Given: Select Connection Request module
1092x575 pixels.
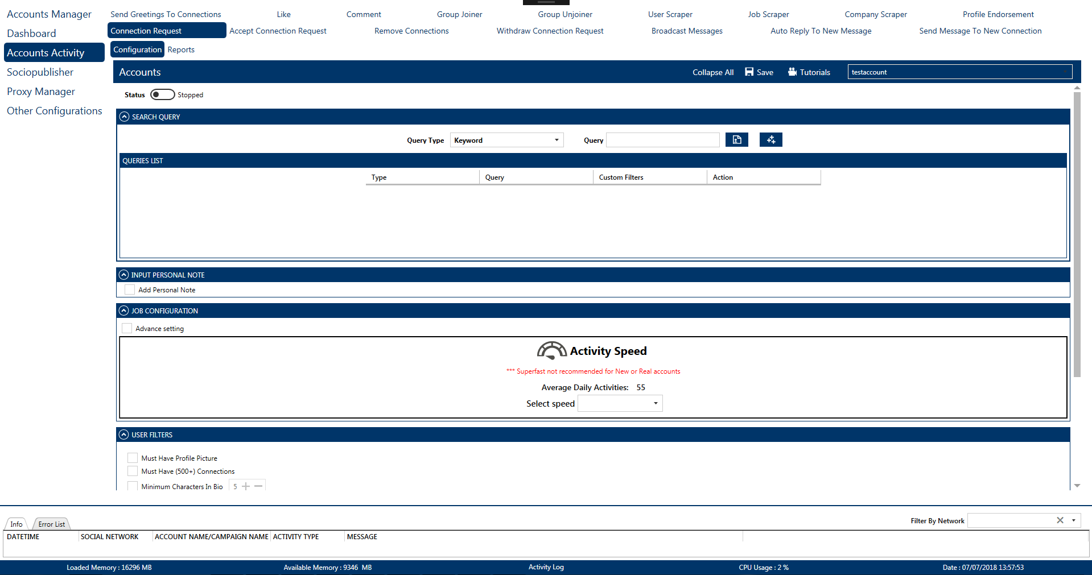Looking at the screenshot, I should tap(166, 31).
